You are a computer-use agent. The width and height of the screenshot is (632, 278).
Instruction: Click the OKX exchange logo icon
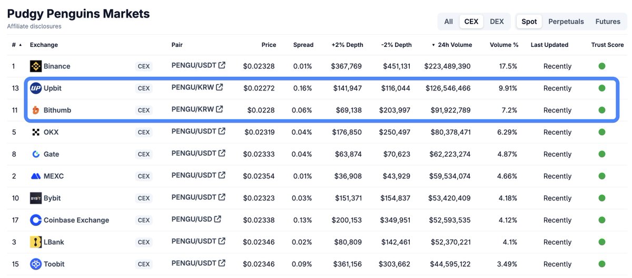[x=36, y=132]
